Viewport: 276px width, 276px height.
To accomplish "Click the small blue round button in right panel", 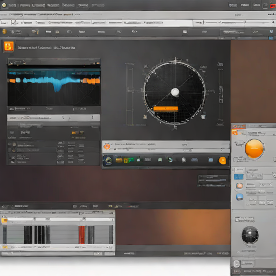I will (239, 197).
